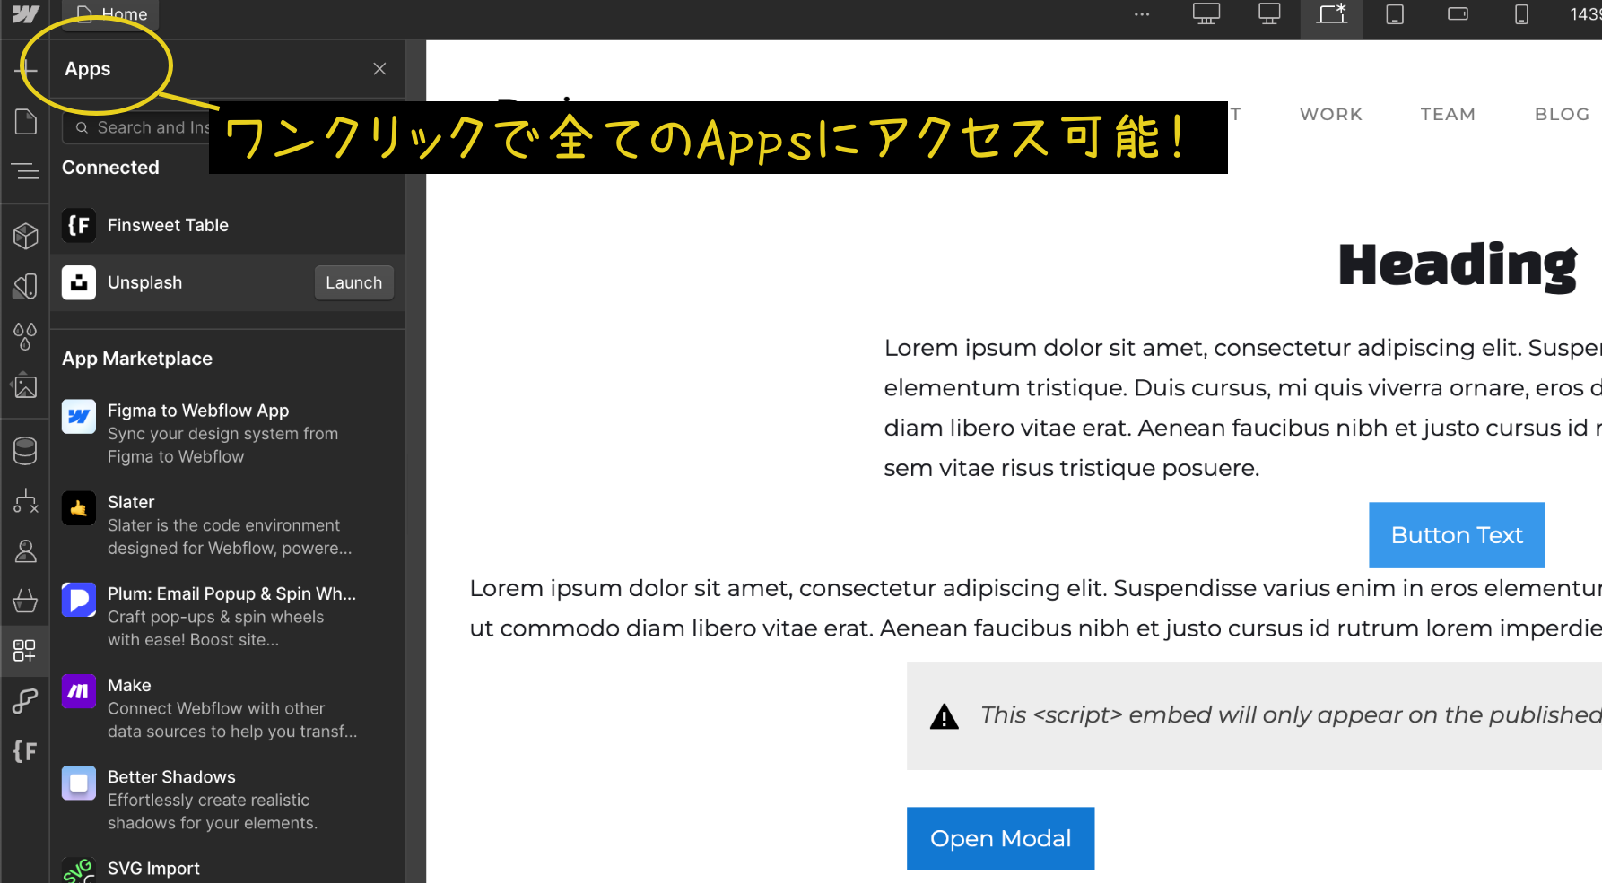Click the App Marketplace heading

(x=137, y=359)
